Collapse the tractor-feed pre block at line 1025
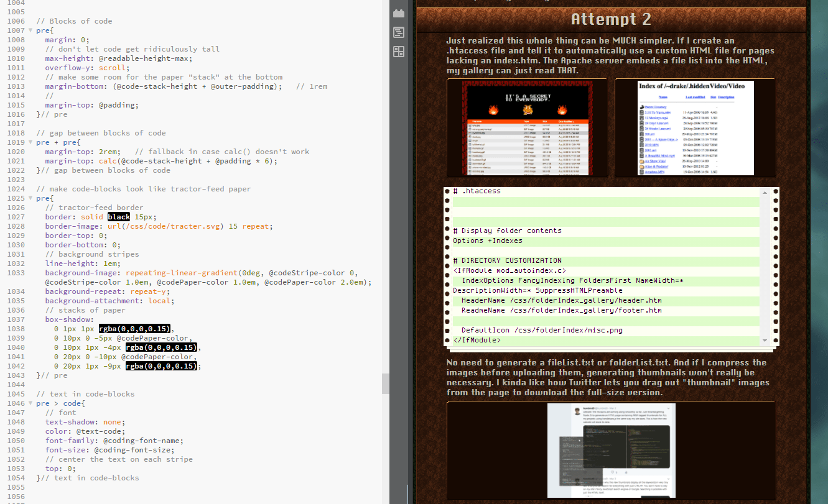The image size is (828, 504). [x=30, y=198]
